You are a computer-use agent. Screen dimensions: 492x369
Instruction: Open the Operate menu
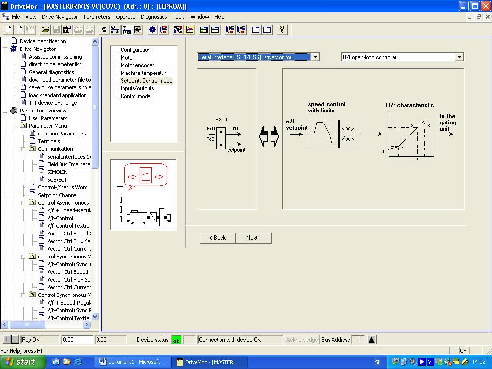coord(125,17)
